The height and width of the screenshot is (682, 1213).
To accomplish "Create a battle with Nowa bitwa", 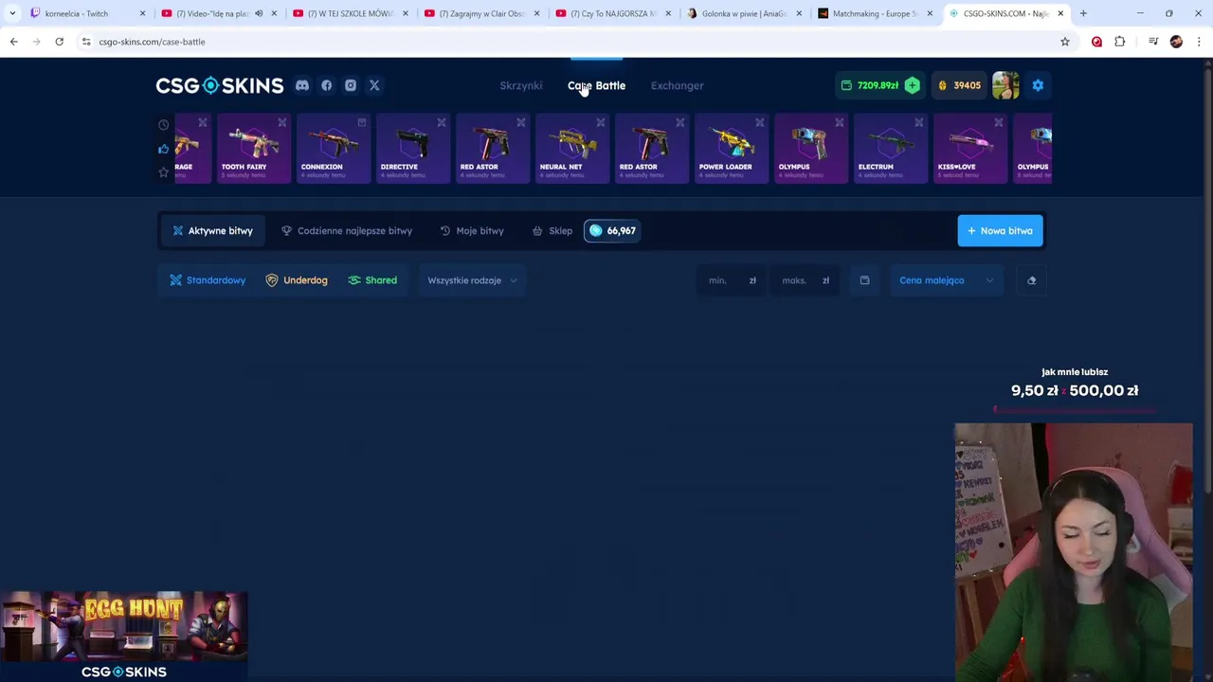I will tap(1000, 231).
